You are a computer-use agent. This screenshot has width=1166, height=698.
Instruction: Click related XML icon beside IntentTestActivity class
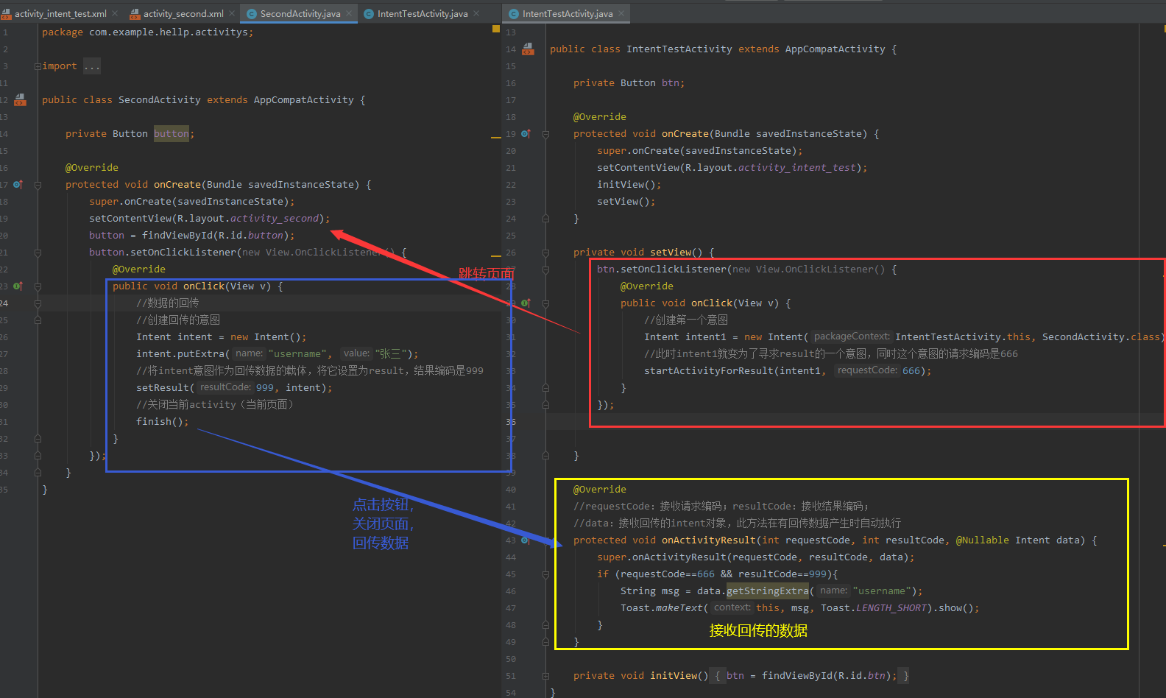tap(528, 49)
